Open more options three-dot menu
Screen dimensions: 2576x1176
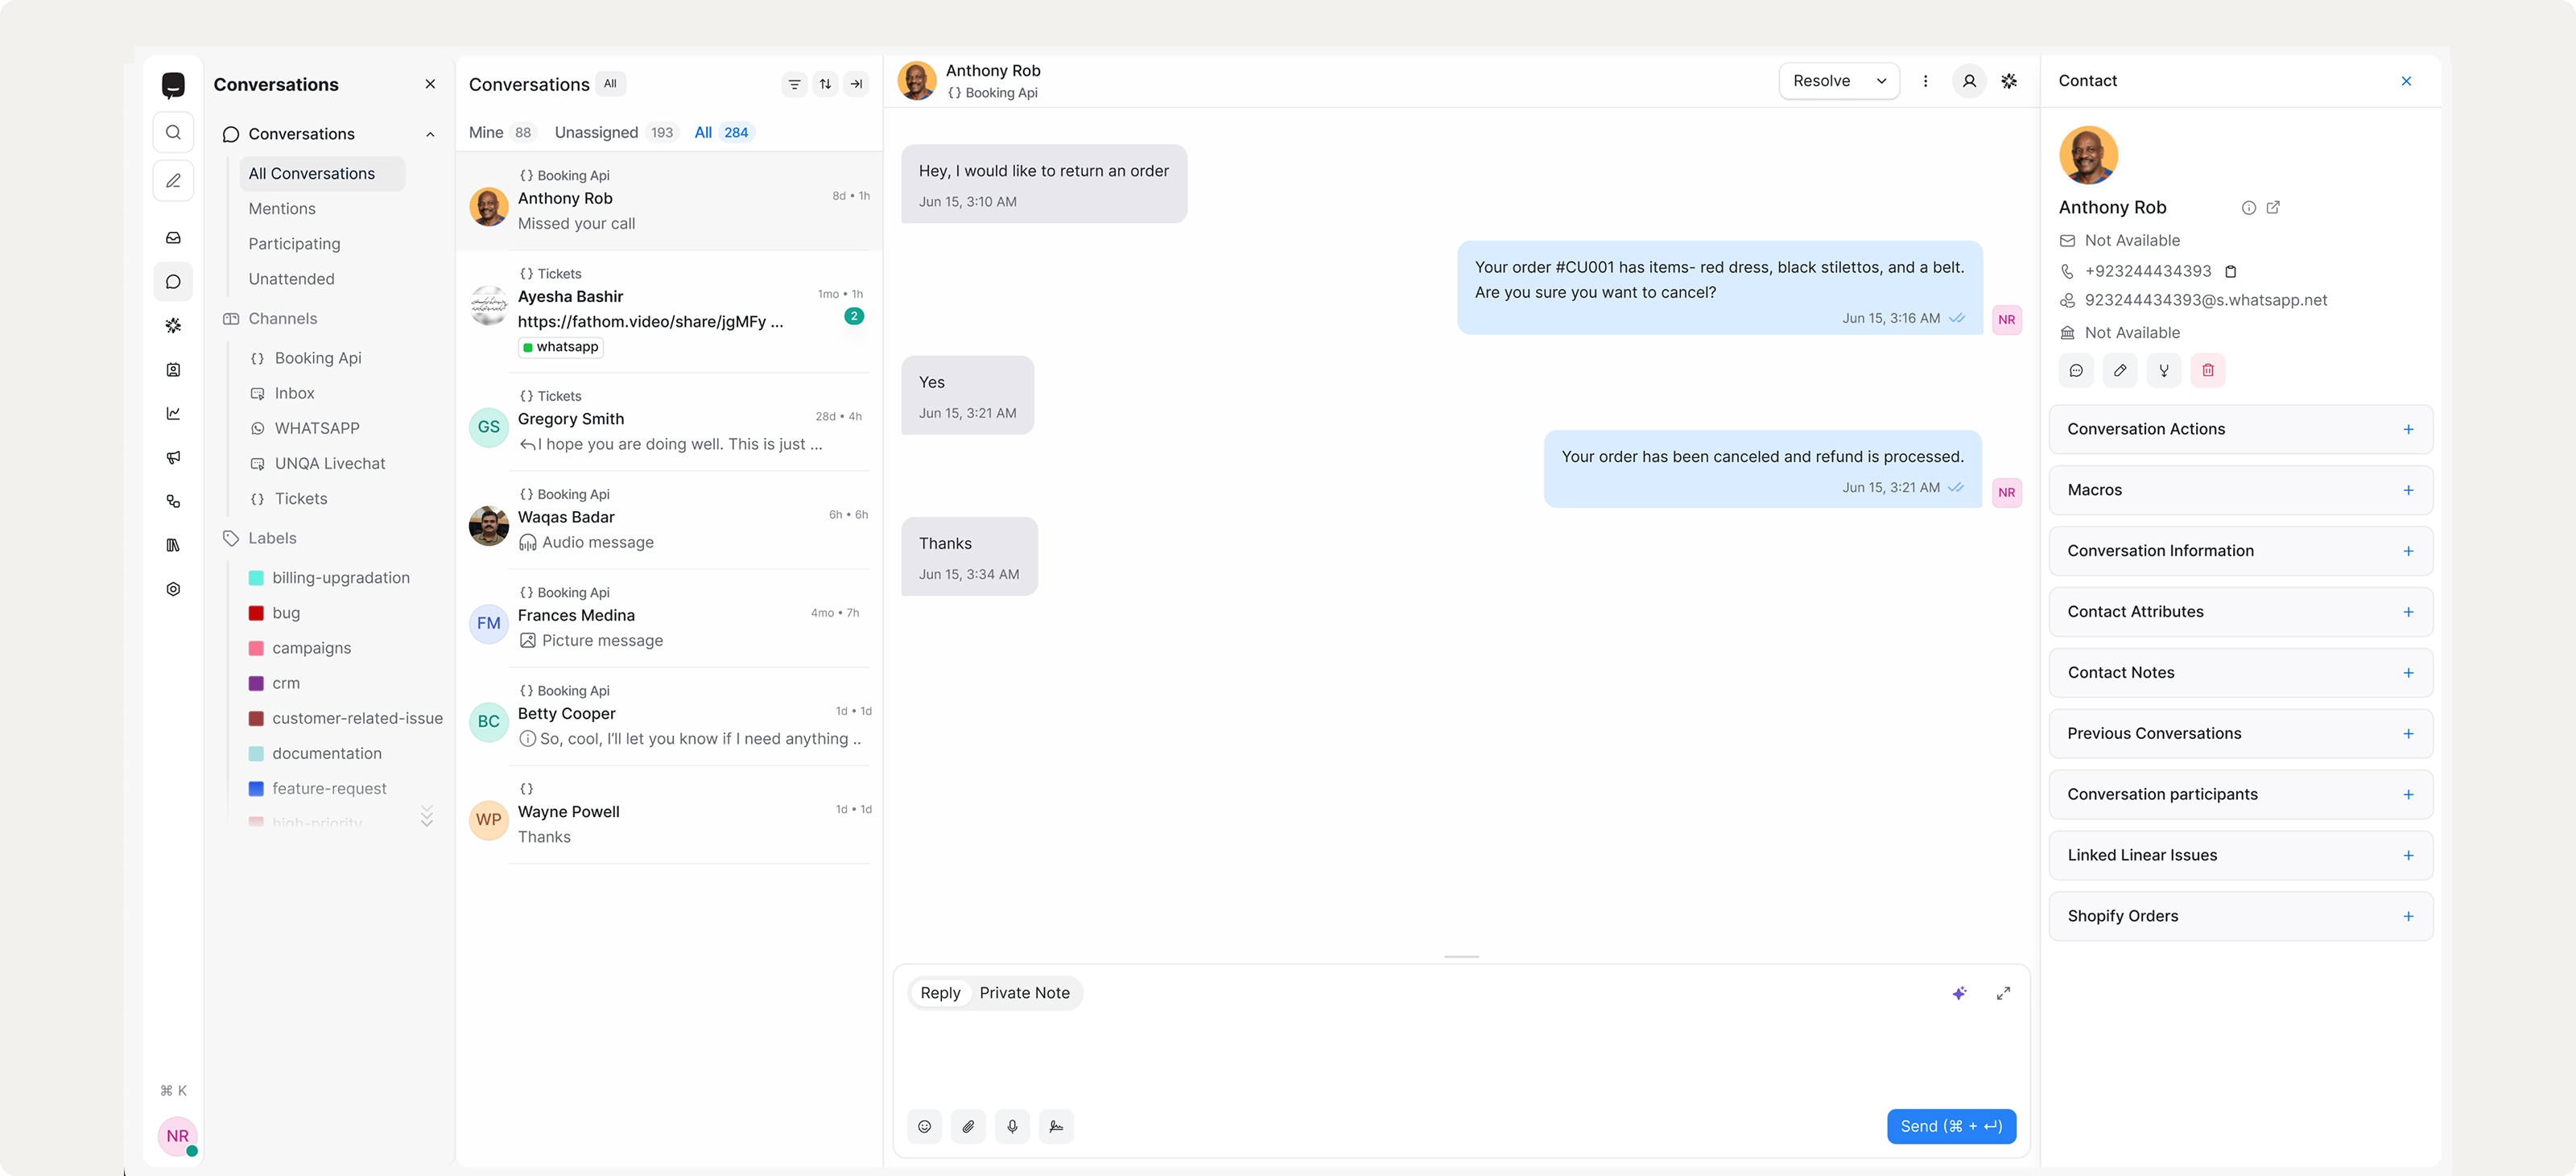1925,81
